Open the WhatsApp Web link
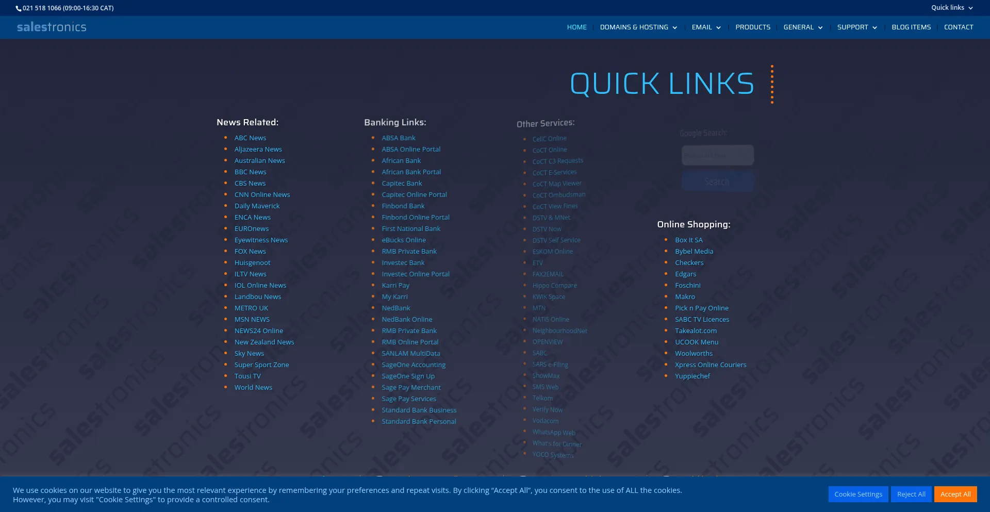This screenshot has width=990, height=512. [x=554, y=433]
